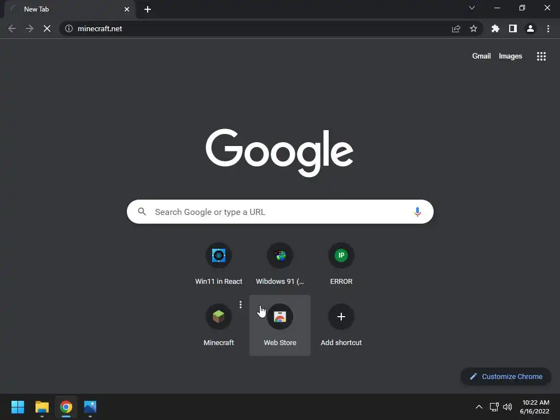Toggle the browser side panel icon
The image size is (560, 420).
(513, 28)
